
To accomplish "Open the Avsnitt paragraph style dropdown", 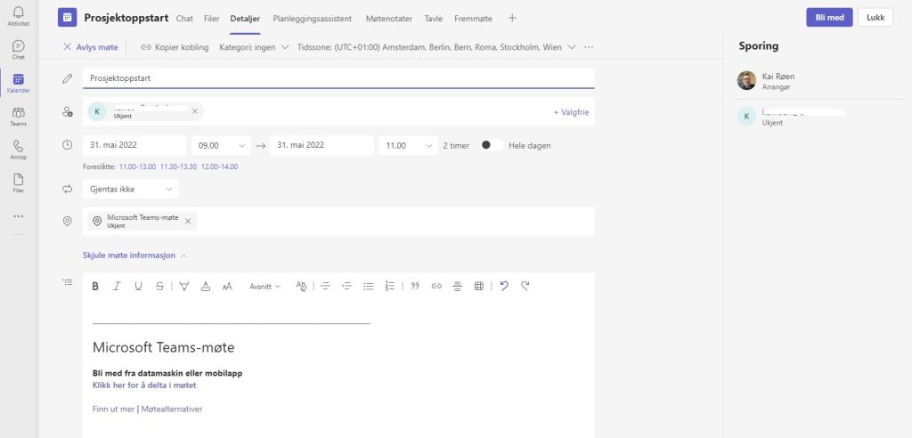I will pyautogui.click(x=265, y=286).
